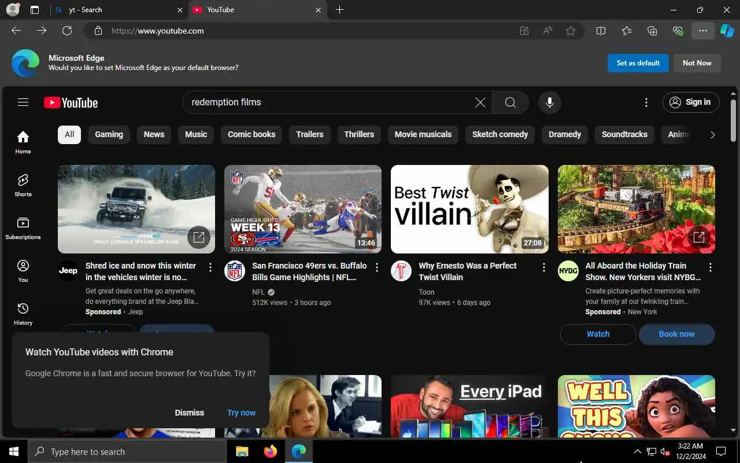The width and height of the screenshot is (740, 463).
Task: Select the Trailers filter chip
Action: (310, 134)
